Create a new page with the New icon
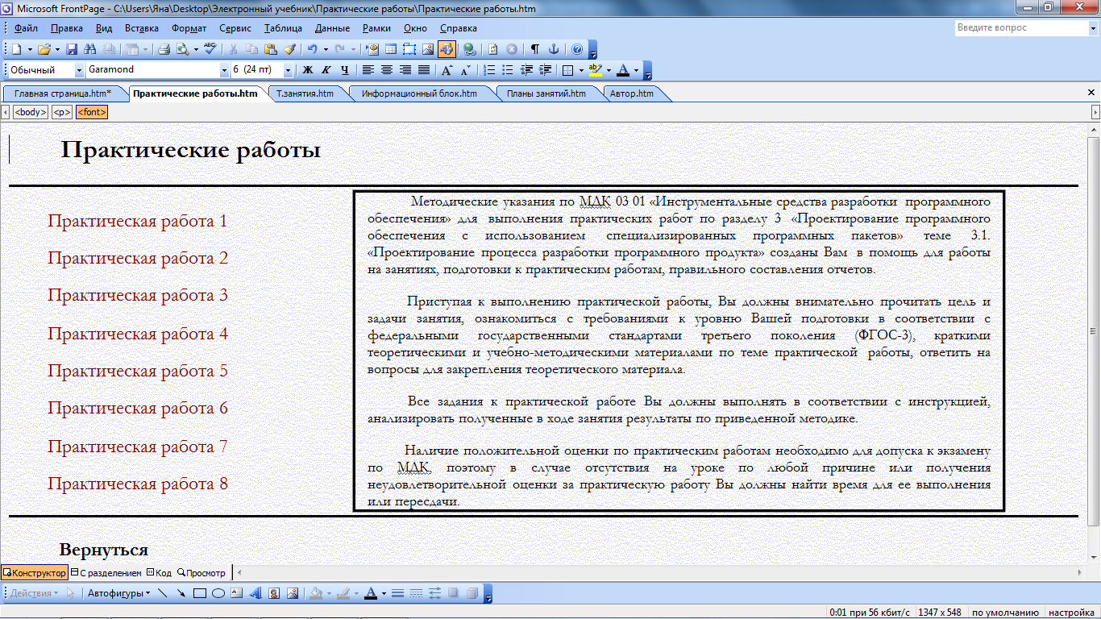The height and width of the screenshot is (619, 1101). (x=16, y=49)
